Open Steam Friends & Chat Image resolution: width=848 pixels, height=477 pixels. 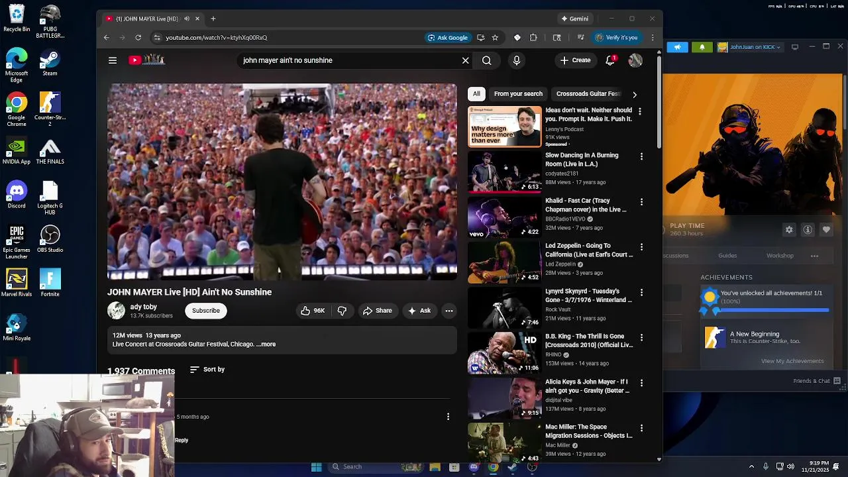[x=818, y=381]
